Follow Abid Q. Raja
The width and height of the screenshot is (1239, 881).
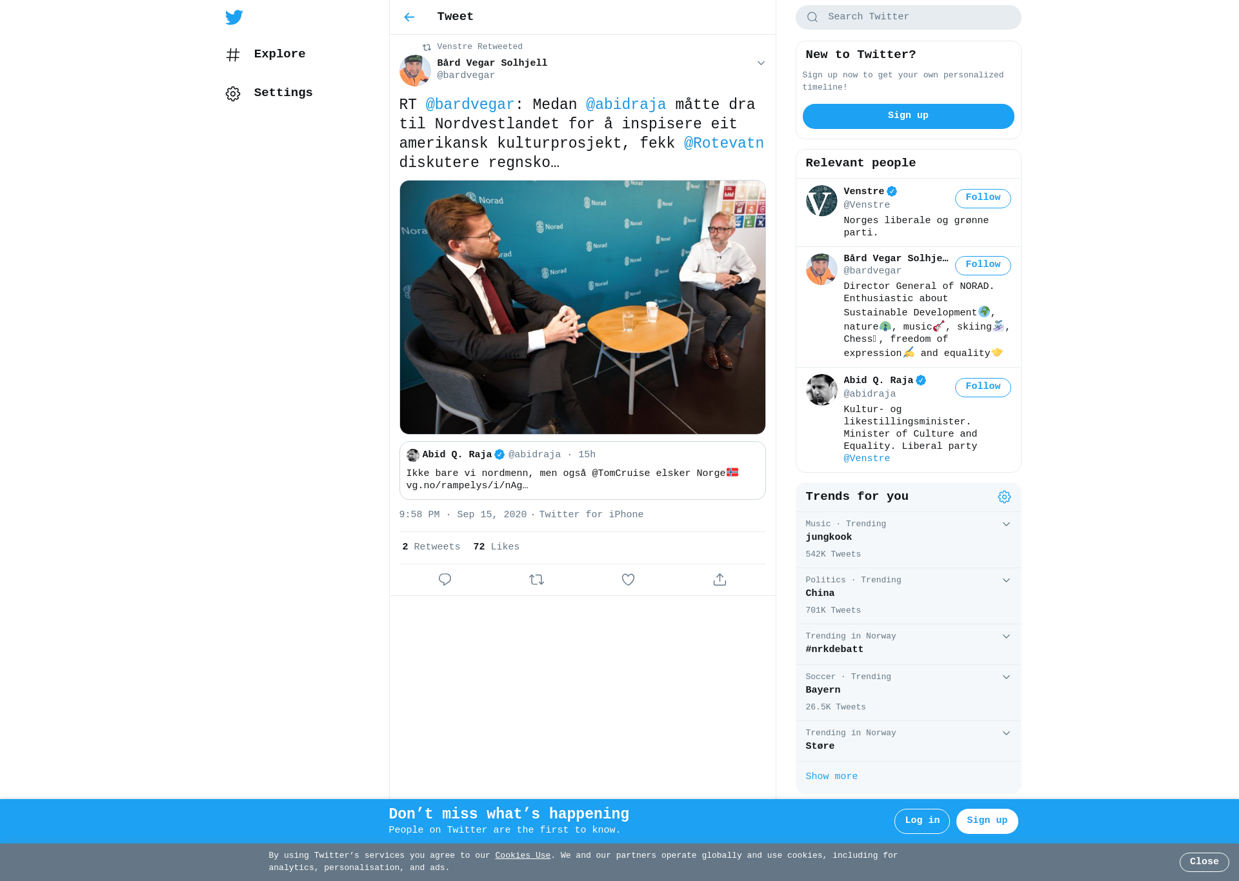click(983, 388)
